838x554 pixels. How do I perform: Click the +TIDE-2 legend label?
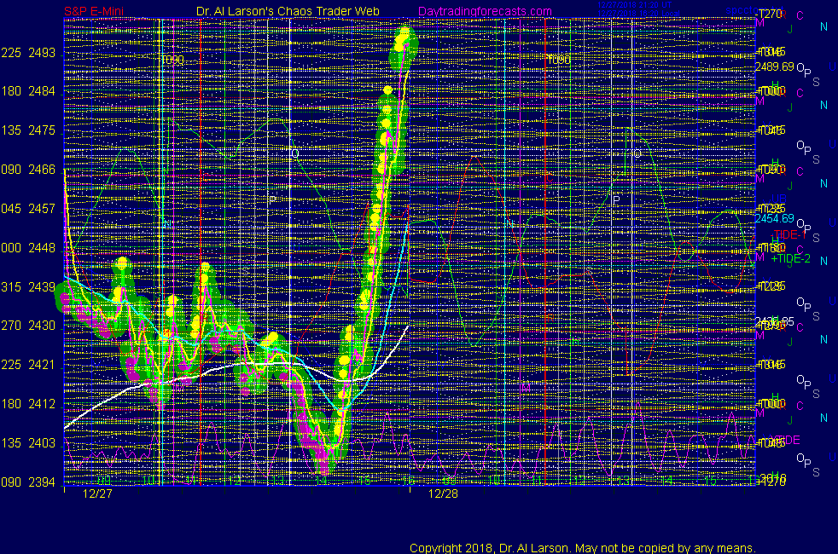(x=791, y=258)
